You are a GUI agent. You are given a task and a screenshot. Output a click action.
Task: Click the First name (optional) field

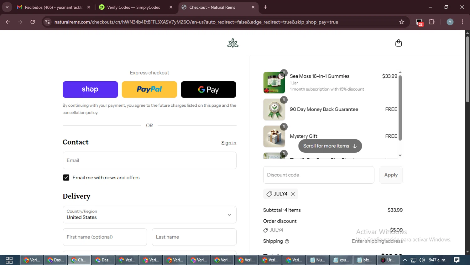click(105, 237)
